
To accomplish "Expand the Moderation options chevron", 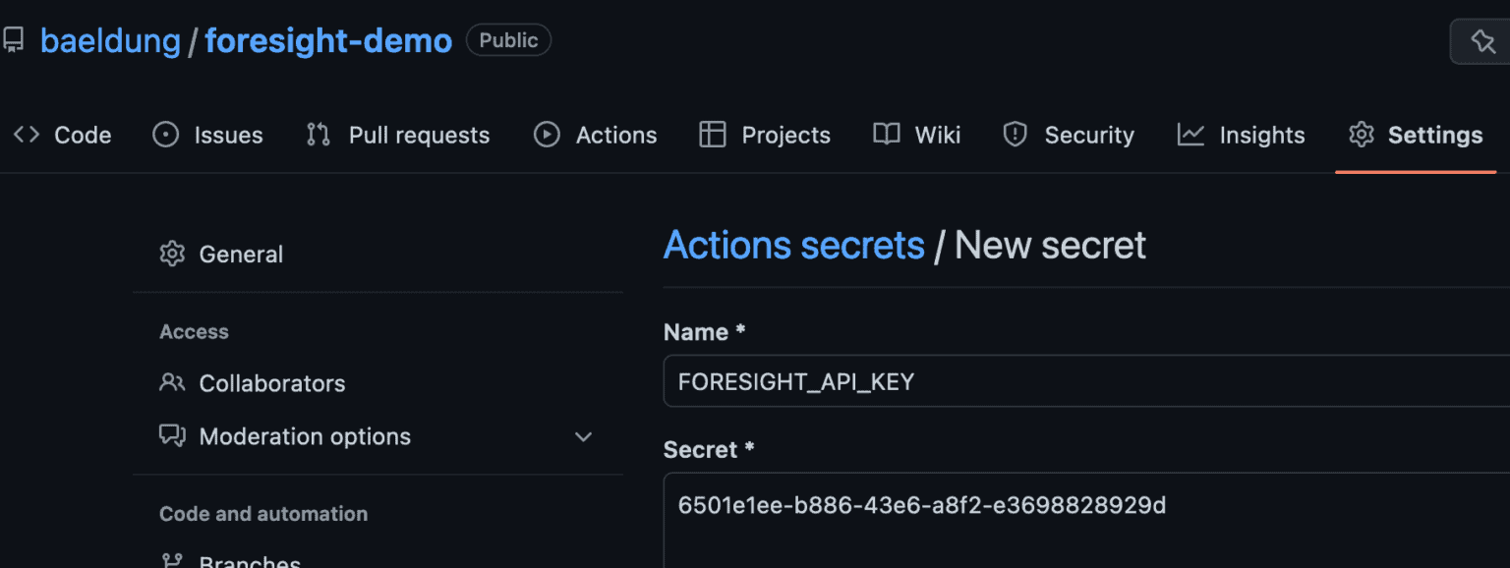I will (583, 436).
